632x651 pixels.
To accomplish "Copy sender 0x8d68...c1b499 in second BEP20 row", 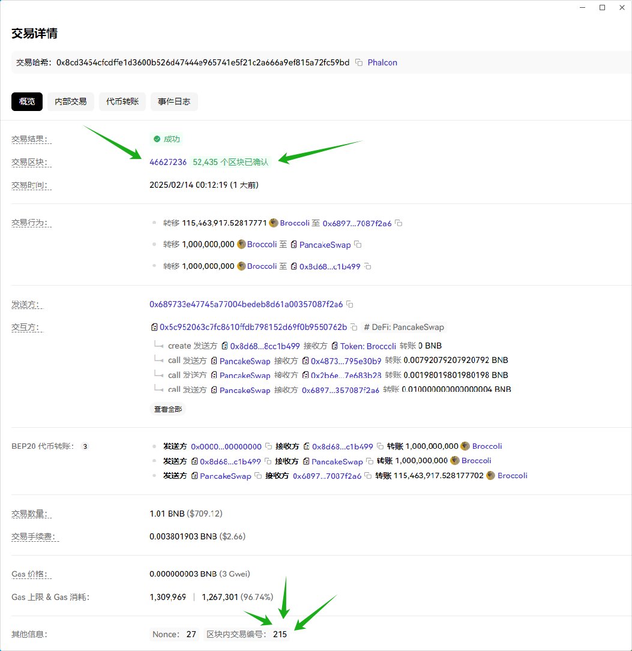I will click(x=268, y=461).
